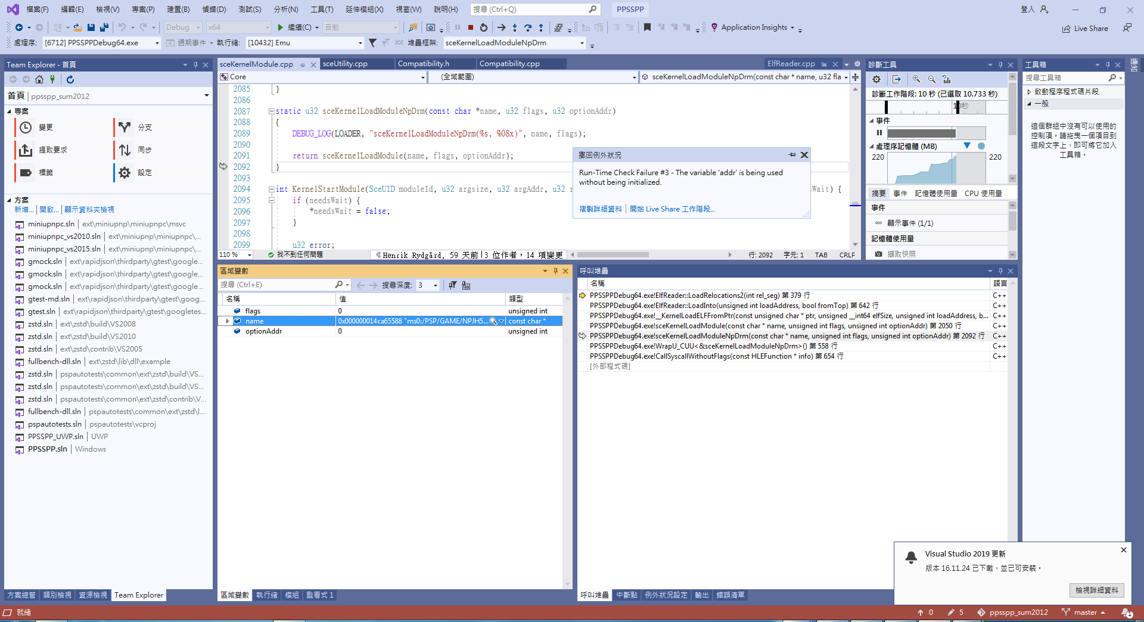Toggle the thread filter funnel icon

pyautogui.click(x=373, y=43)
